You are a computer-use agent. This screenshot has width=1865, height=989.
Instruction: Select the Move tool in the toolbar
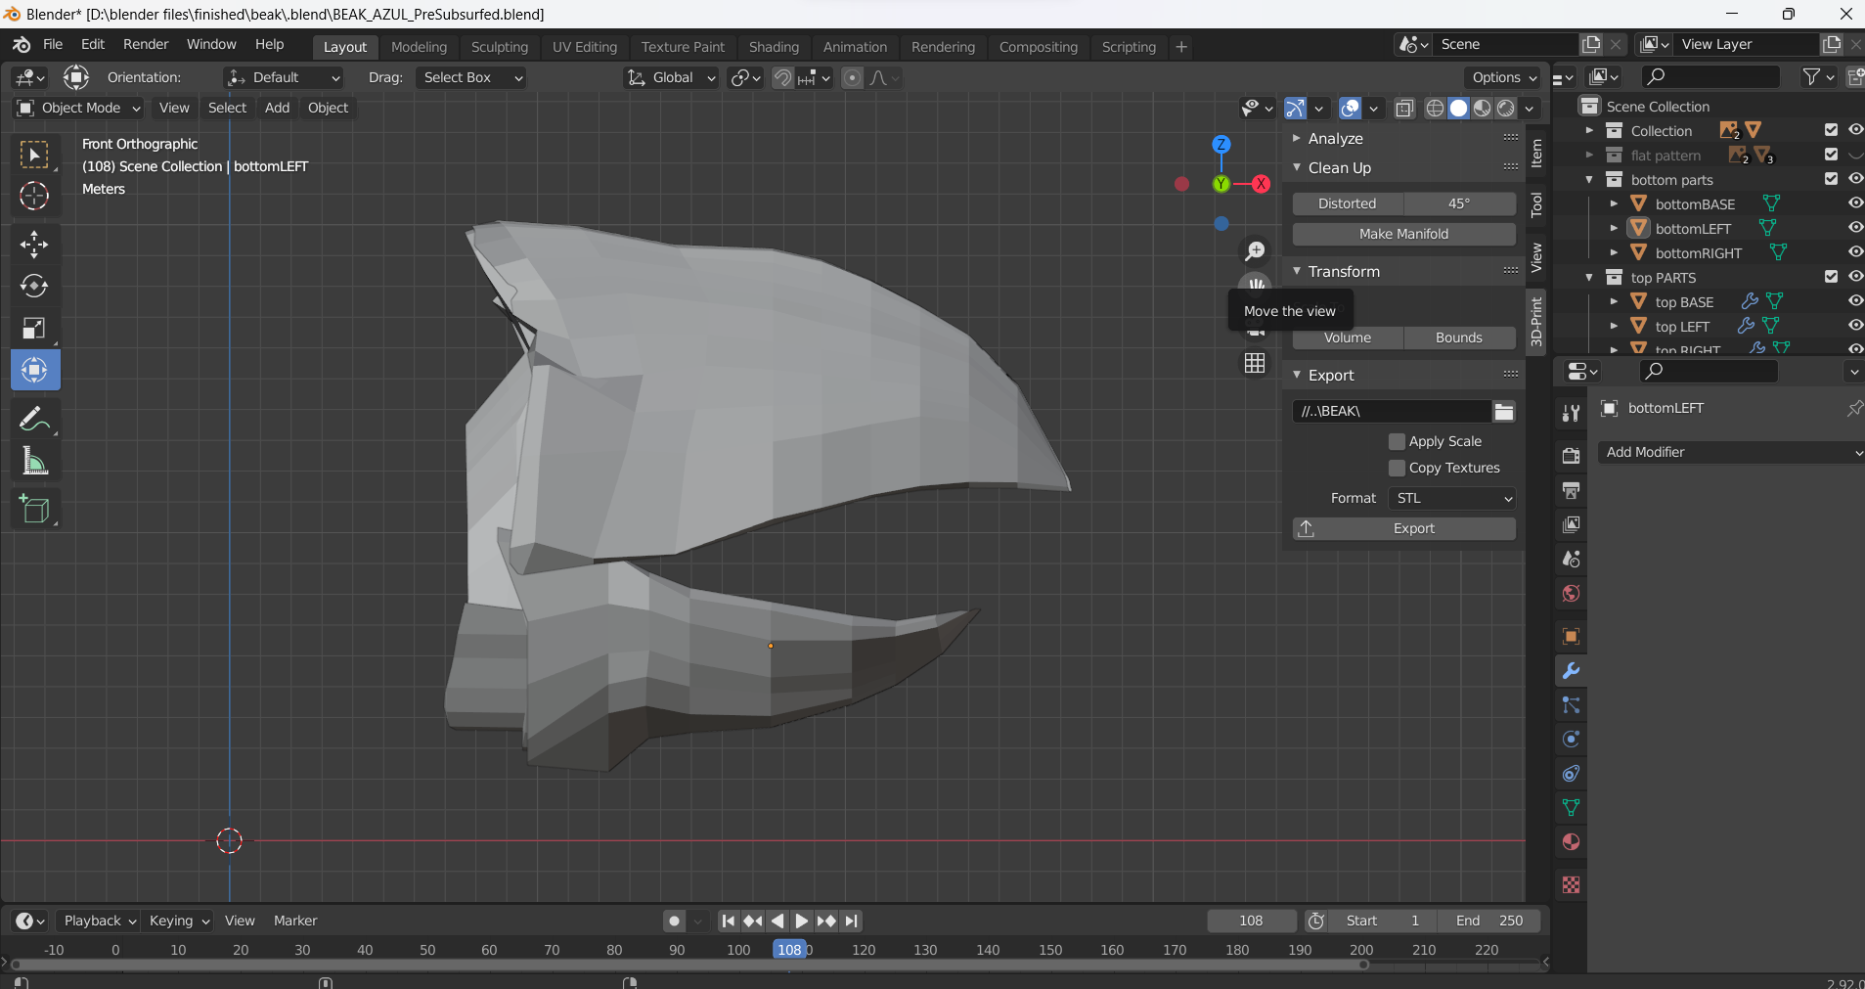(x=34, y=245)
